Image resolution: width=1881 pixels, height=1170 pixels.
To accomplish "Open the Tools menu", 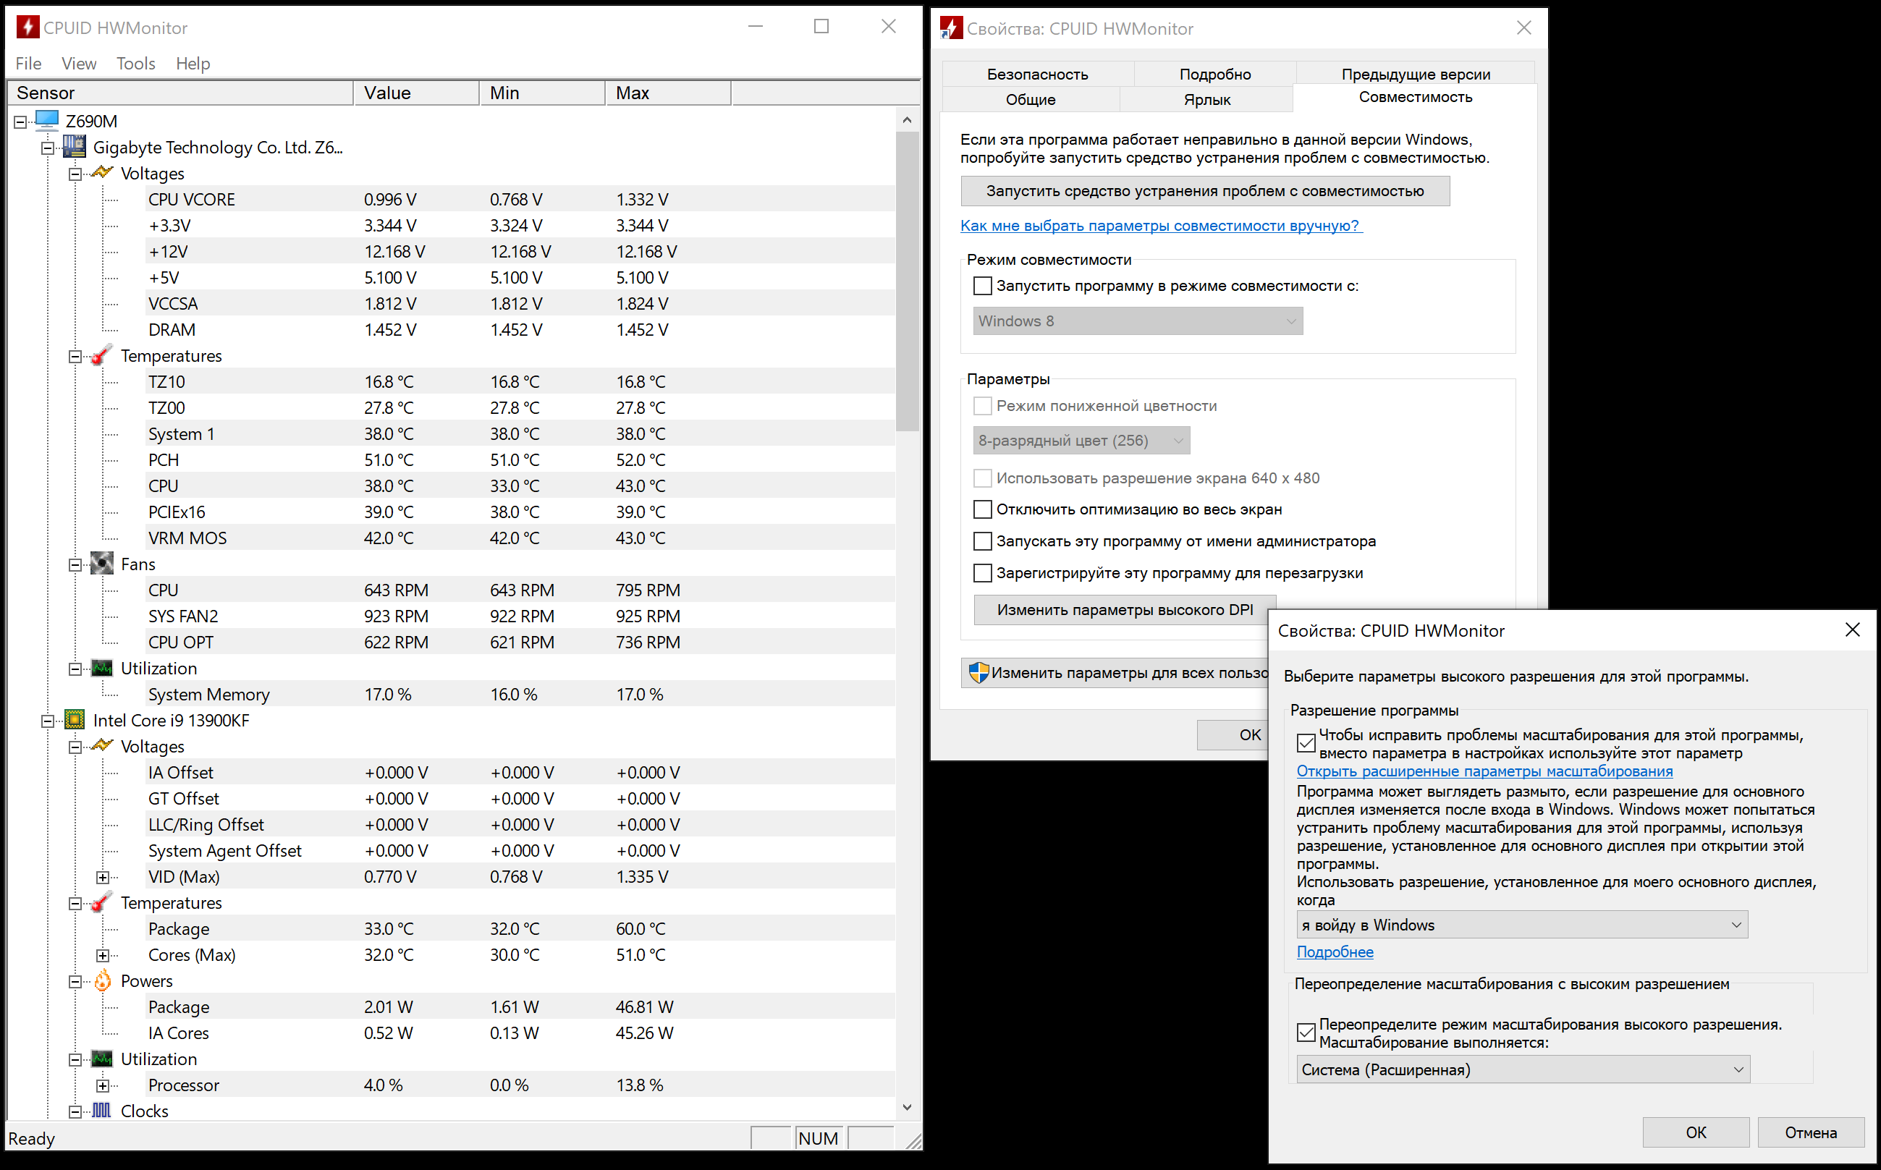I will point(135,64).
